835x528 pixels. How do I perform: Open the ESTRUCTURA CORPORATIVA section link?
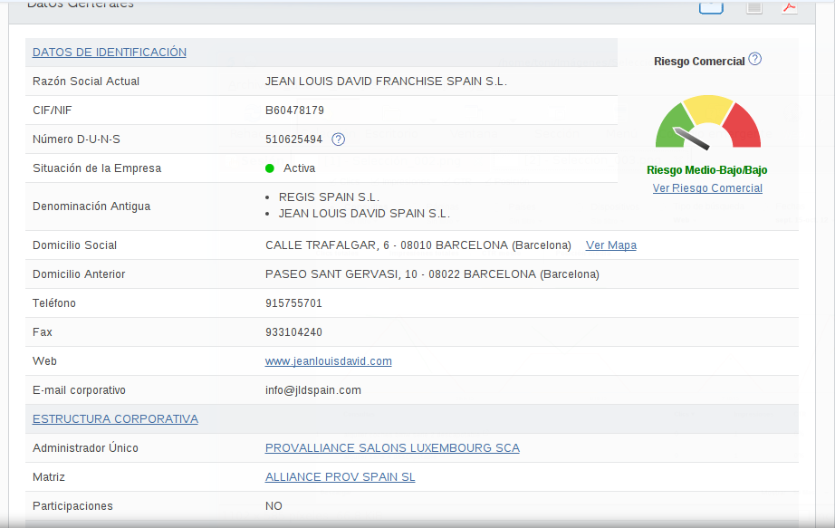pyautogui.click(x=115, y=419)
